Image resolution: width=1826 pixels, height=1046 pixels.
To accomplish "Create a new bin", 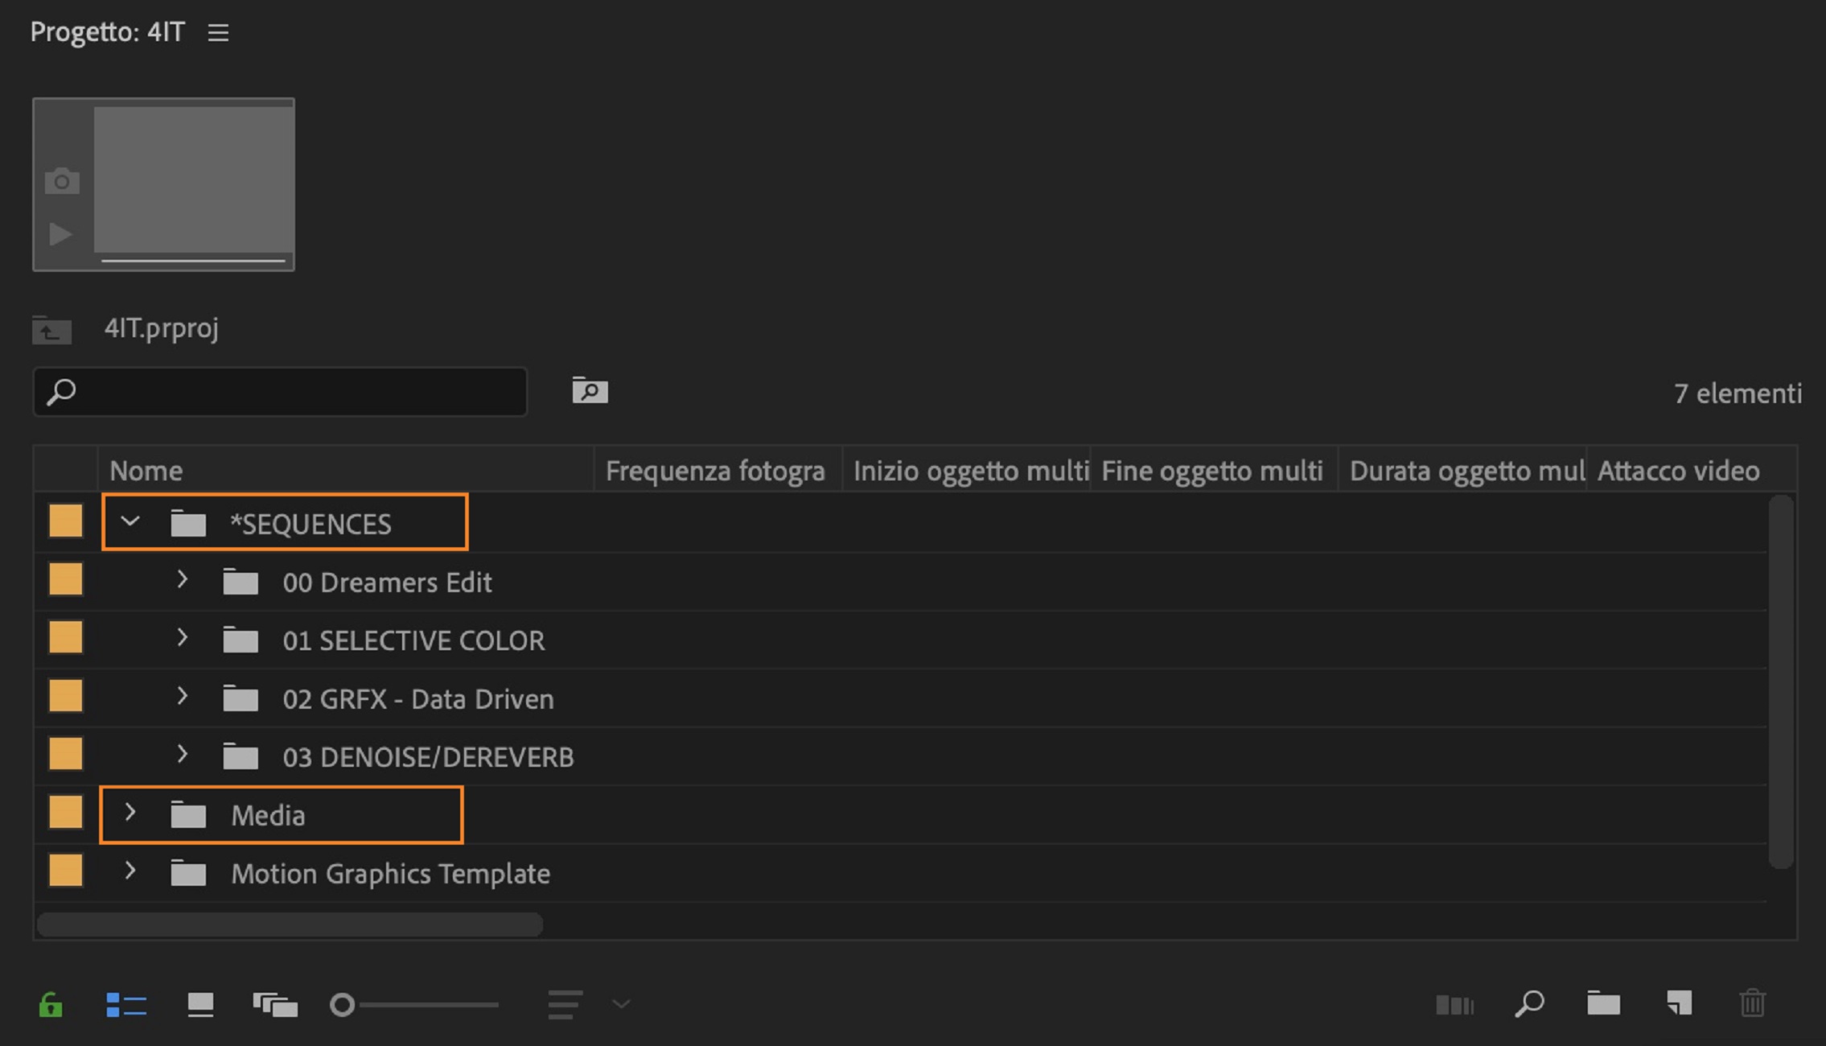I will [x=1603, y=1003].
